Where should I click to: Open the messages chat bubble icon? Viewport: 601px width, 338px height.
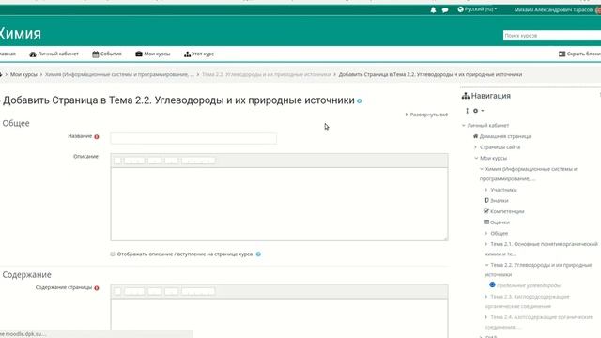(x=445, y=10)
